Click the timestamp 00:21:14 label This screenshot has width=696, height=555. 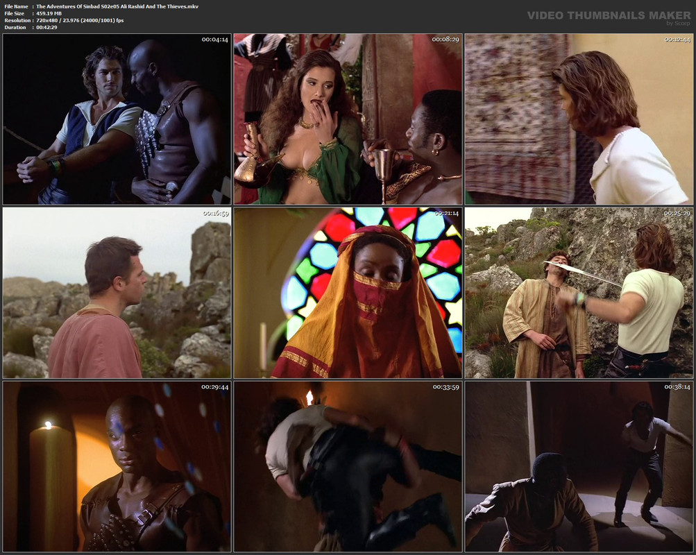[446, 214]
